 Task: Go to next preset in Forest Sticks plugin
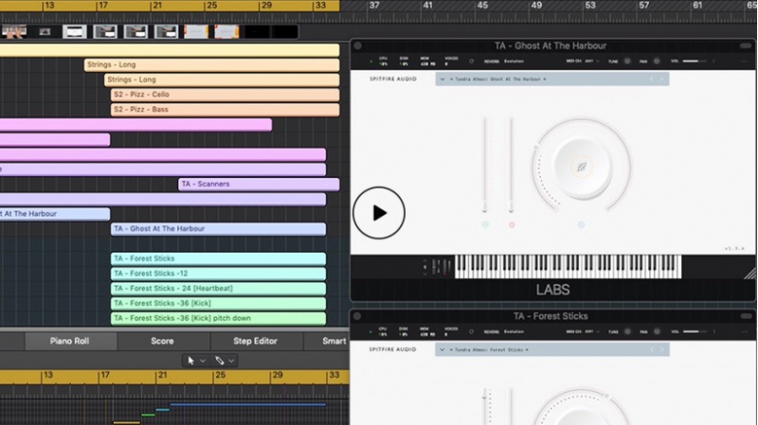(x=662, y=349)
